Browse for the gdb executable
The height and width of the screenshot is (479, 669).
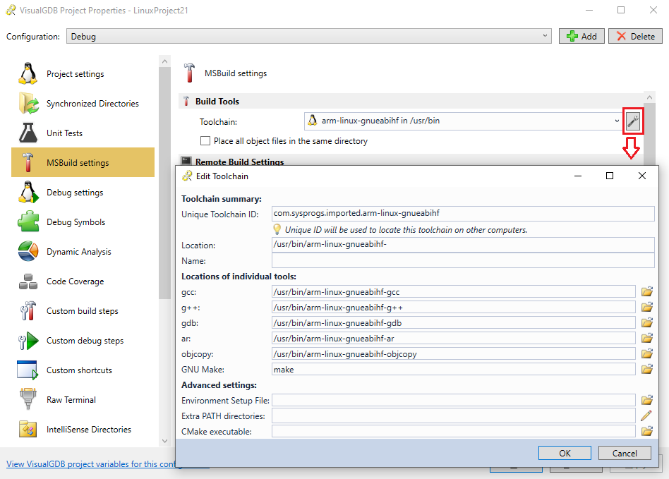click(647, 322)
